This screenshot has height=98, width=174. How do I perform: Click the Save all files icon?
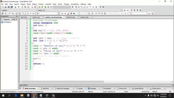(x=11, y=7)
